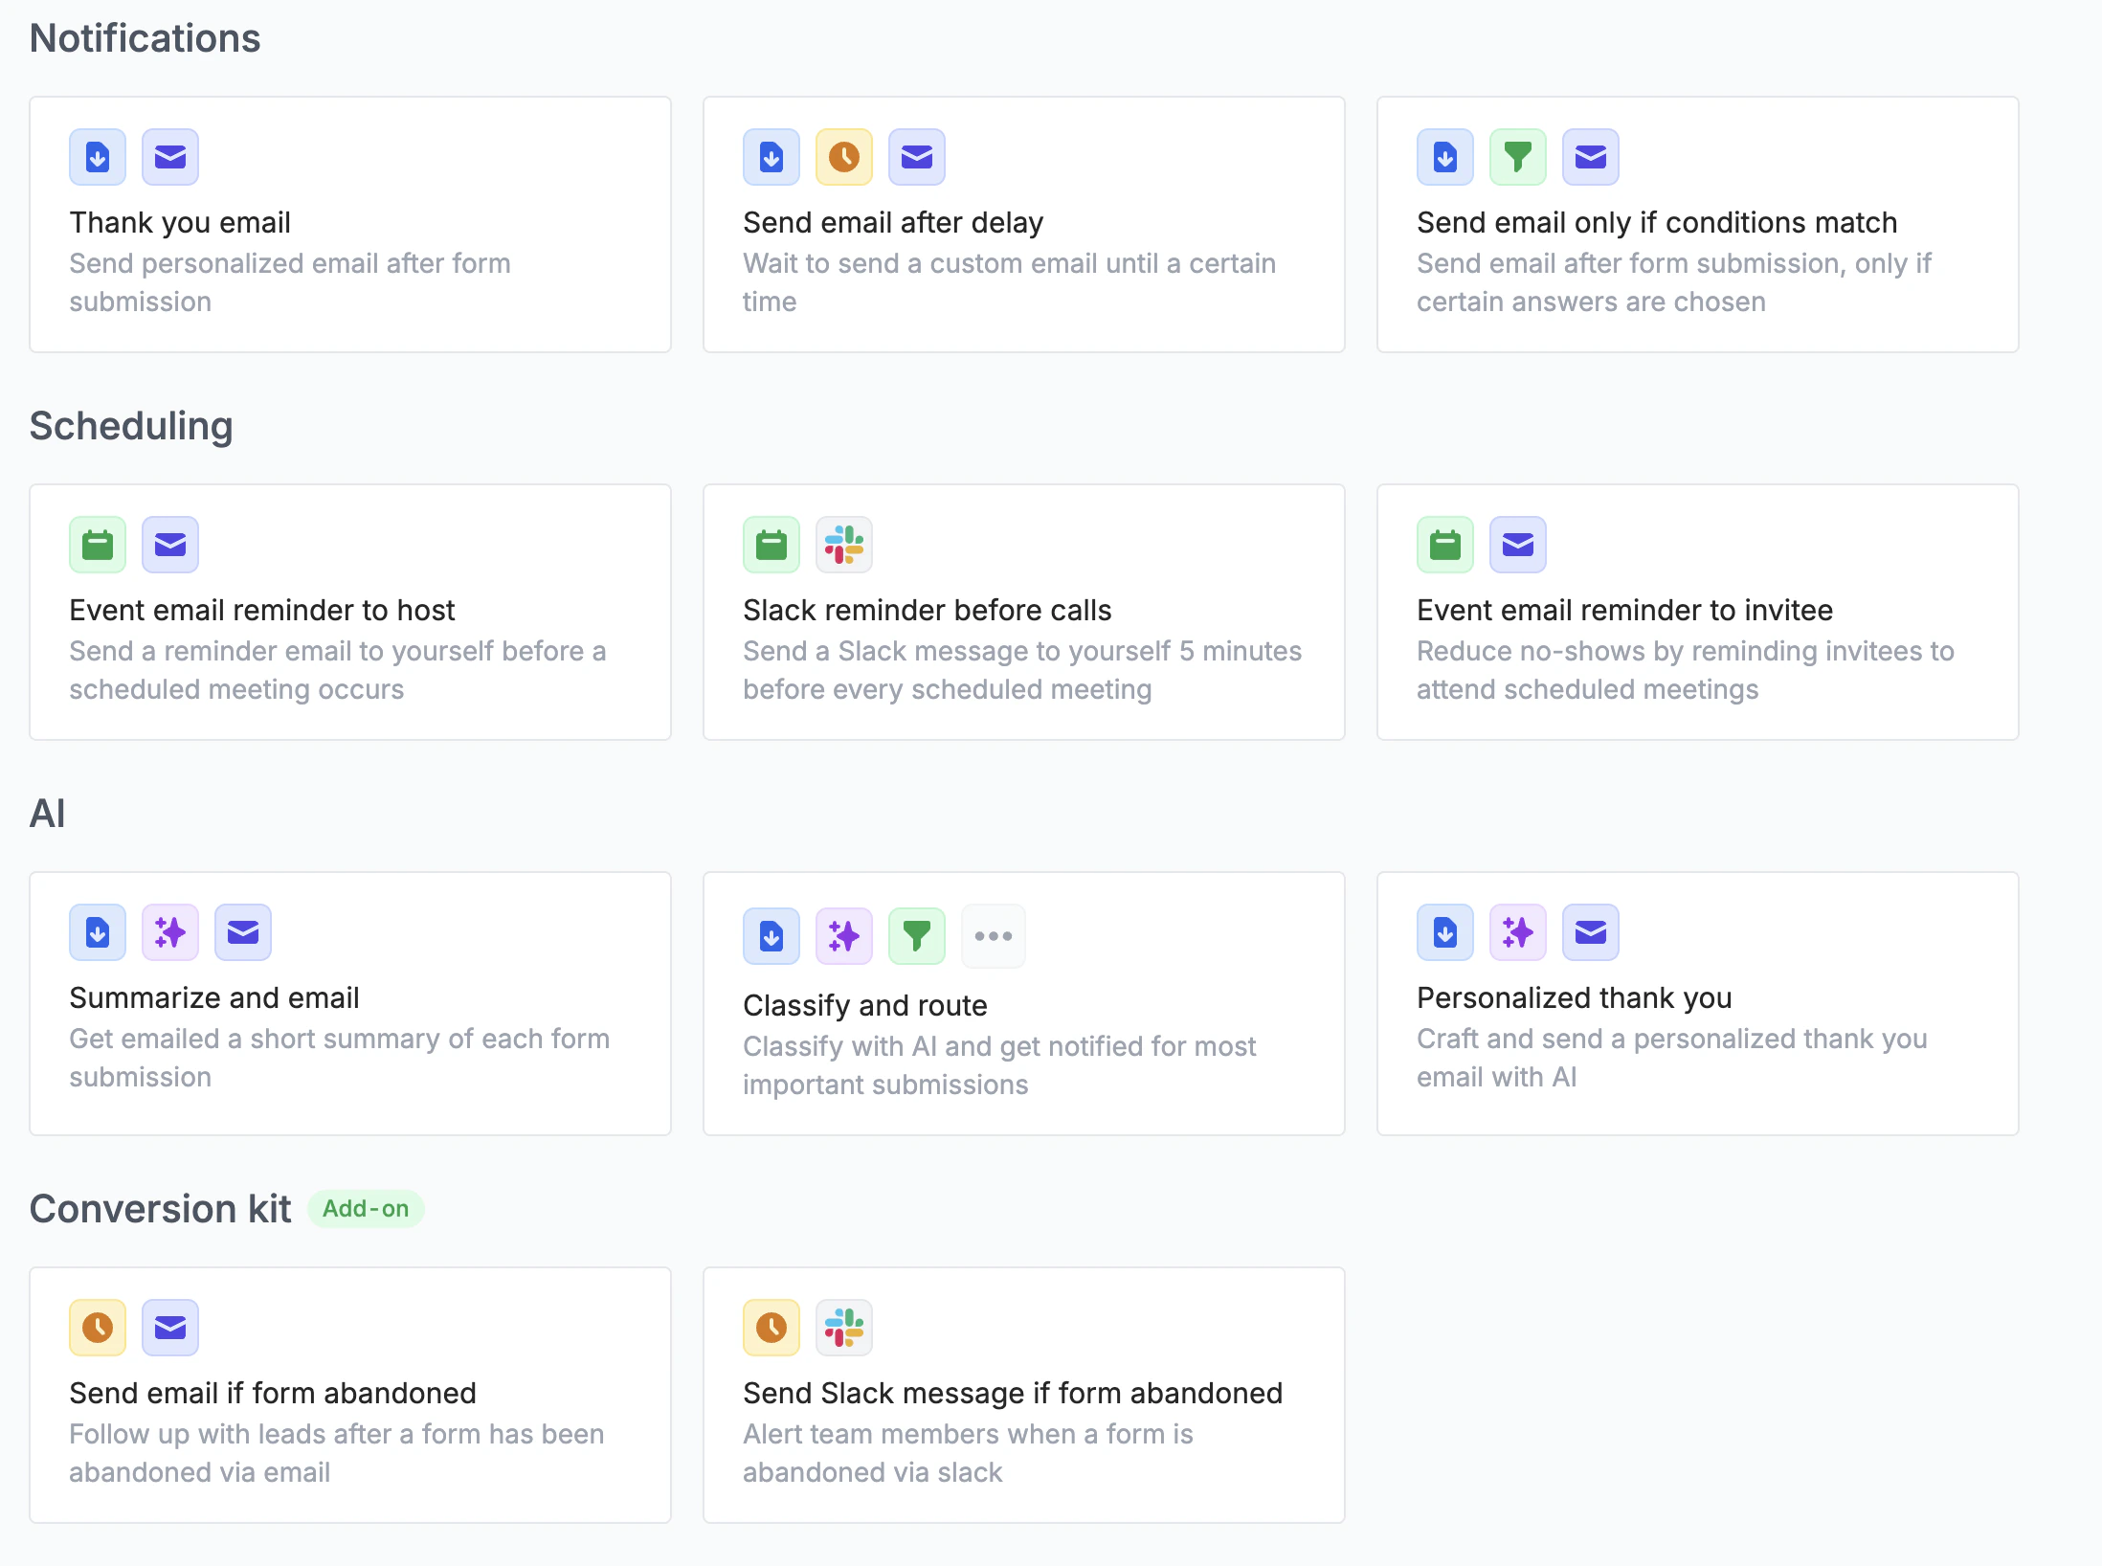This screenshot has height=1566, width=2102.
Task: Click the Add-on badge next to Conversion kit
Action: click(366, 1209)
